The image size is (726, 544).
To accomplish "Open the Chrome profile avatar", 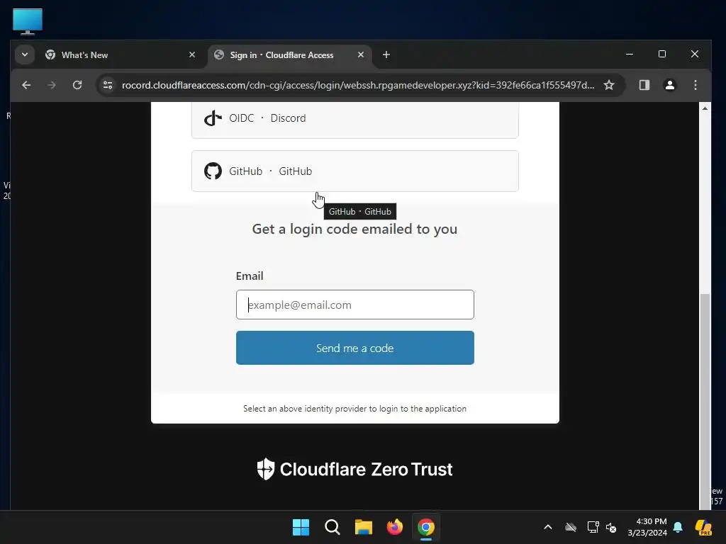I will click(669, 85).
